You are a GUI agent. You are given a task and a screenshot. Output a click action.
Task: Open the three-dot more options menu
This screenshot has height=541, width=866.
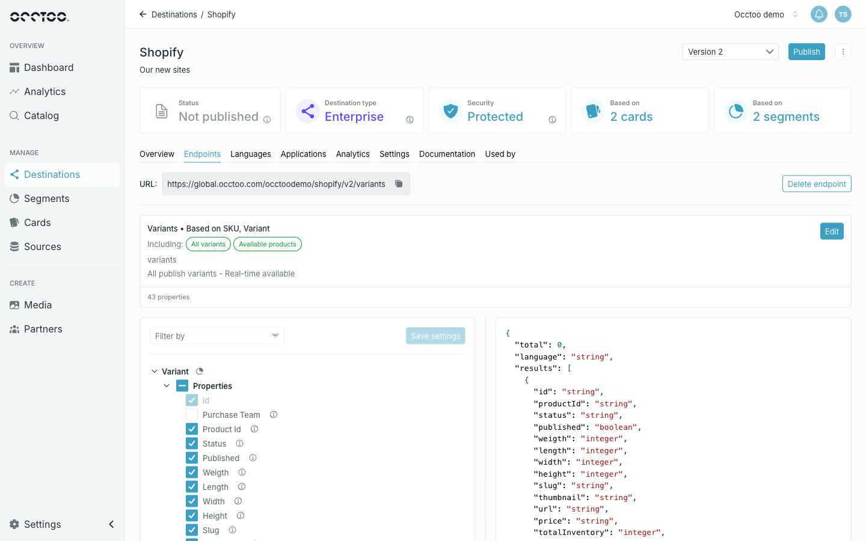click(843, 52)
